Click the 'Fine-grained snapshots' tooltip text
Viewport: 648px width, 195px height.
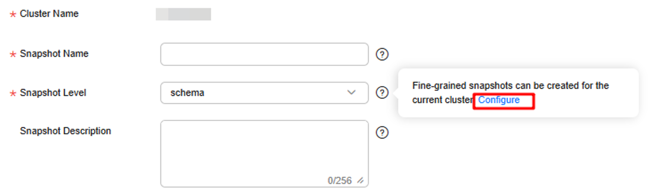[510, 93]
